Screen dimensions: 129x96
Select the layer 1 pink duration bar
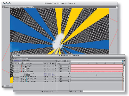pos(96,65)
